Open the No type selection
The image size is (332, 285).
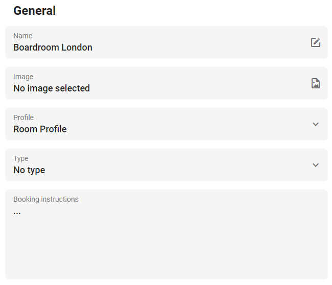(29, 170)
